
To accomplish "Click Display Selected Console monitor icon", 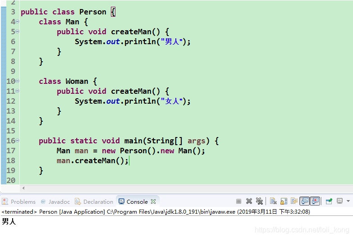I will pyautogui.click(x=339, y=201).
